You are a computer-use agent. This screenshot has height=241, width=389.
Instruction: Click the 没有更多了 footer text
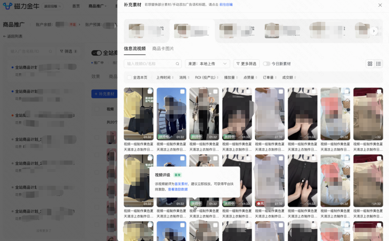click(x=44, y=230)
